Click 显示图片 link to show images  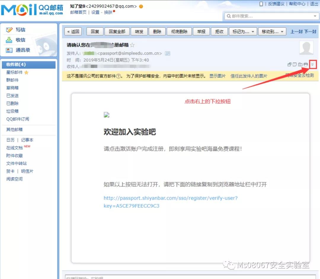217,76
